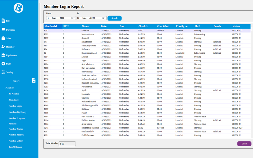Open the Member Timing report
The image size is (253, 158).
16,129
